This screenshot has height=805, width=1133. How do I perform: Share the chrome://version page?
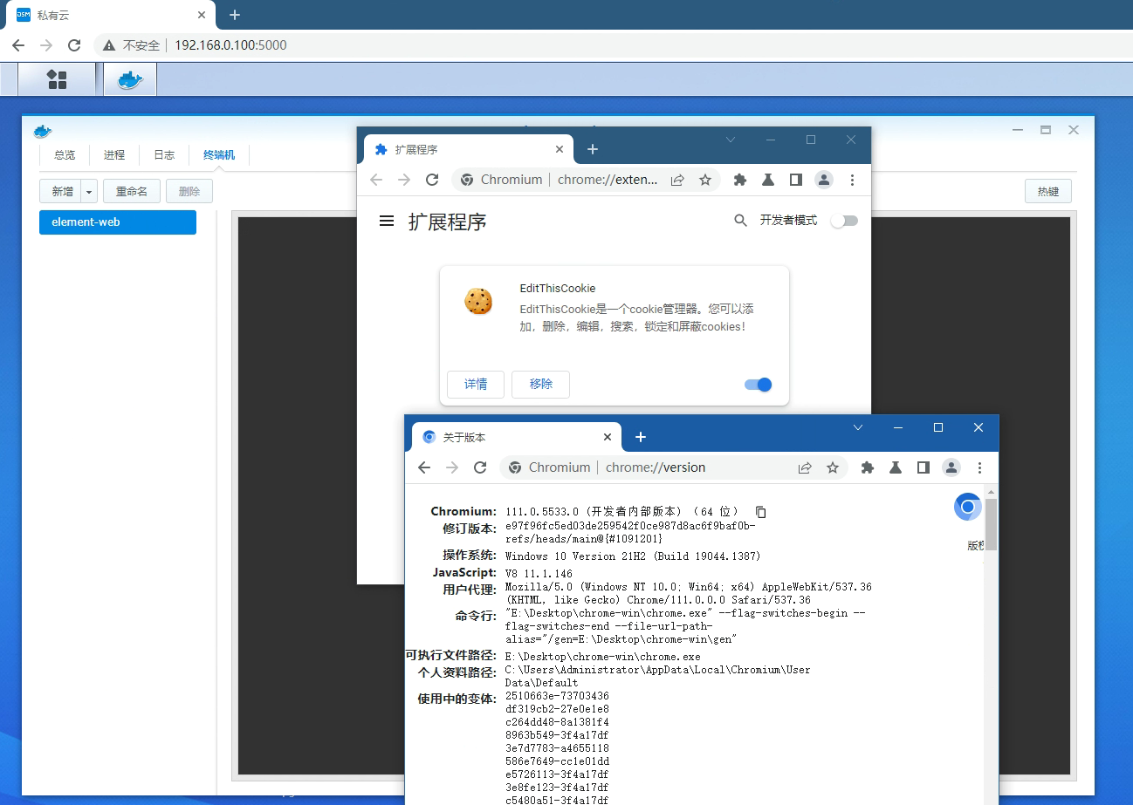(805, 467)
